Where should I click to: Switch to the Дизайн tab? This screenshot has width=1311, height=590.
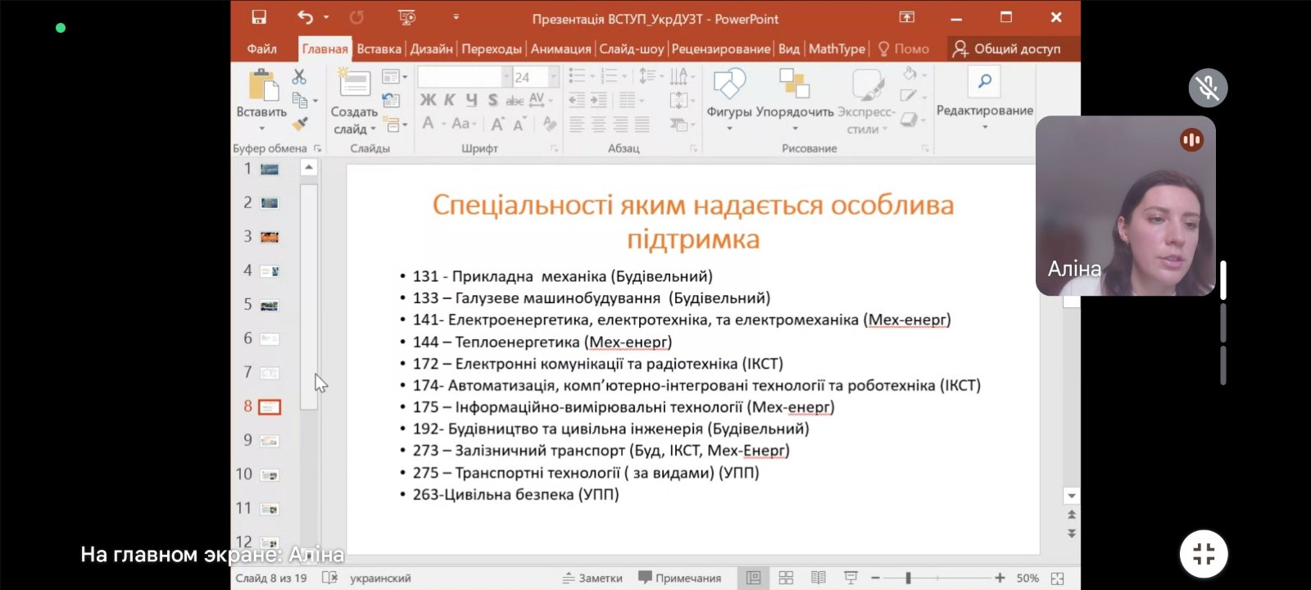click(x=431, y=49)
